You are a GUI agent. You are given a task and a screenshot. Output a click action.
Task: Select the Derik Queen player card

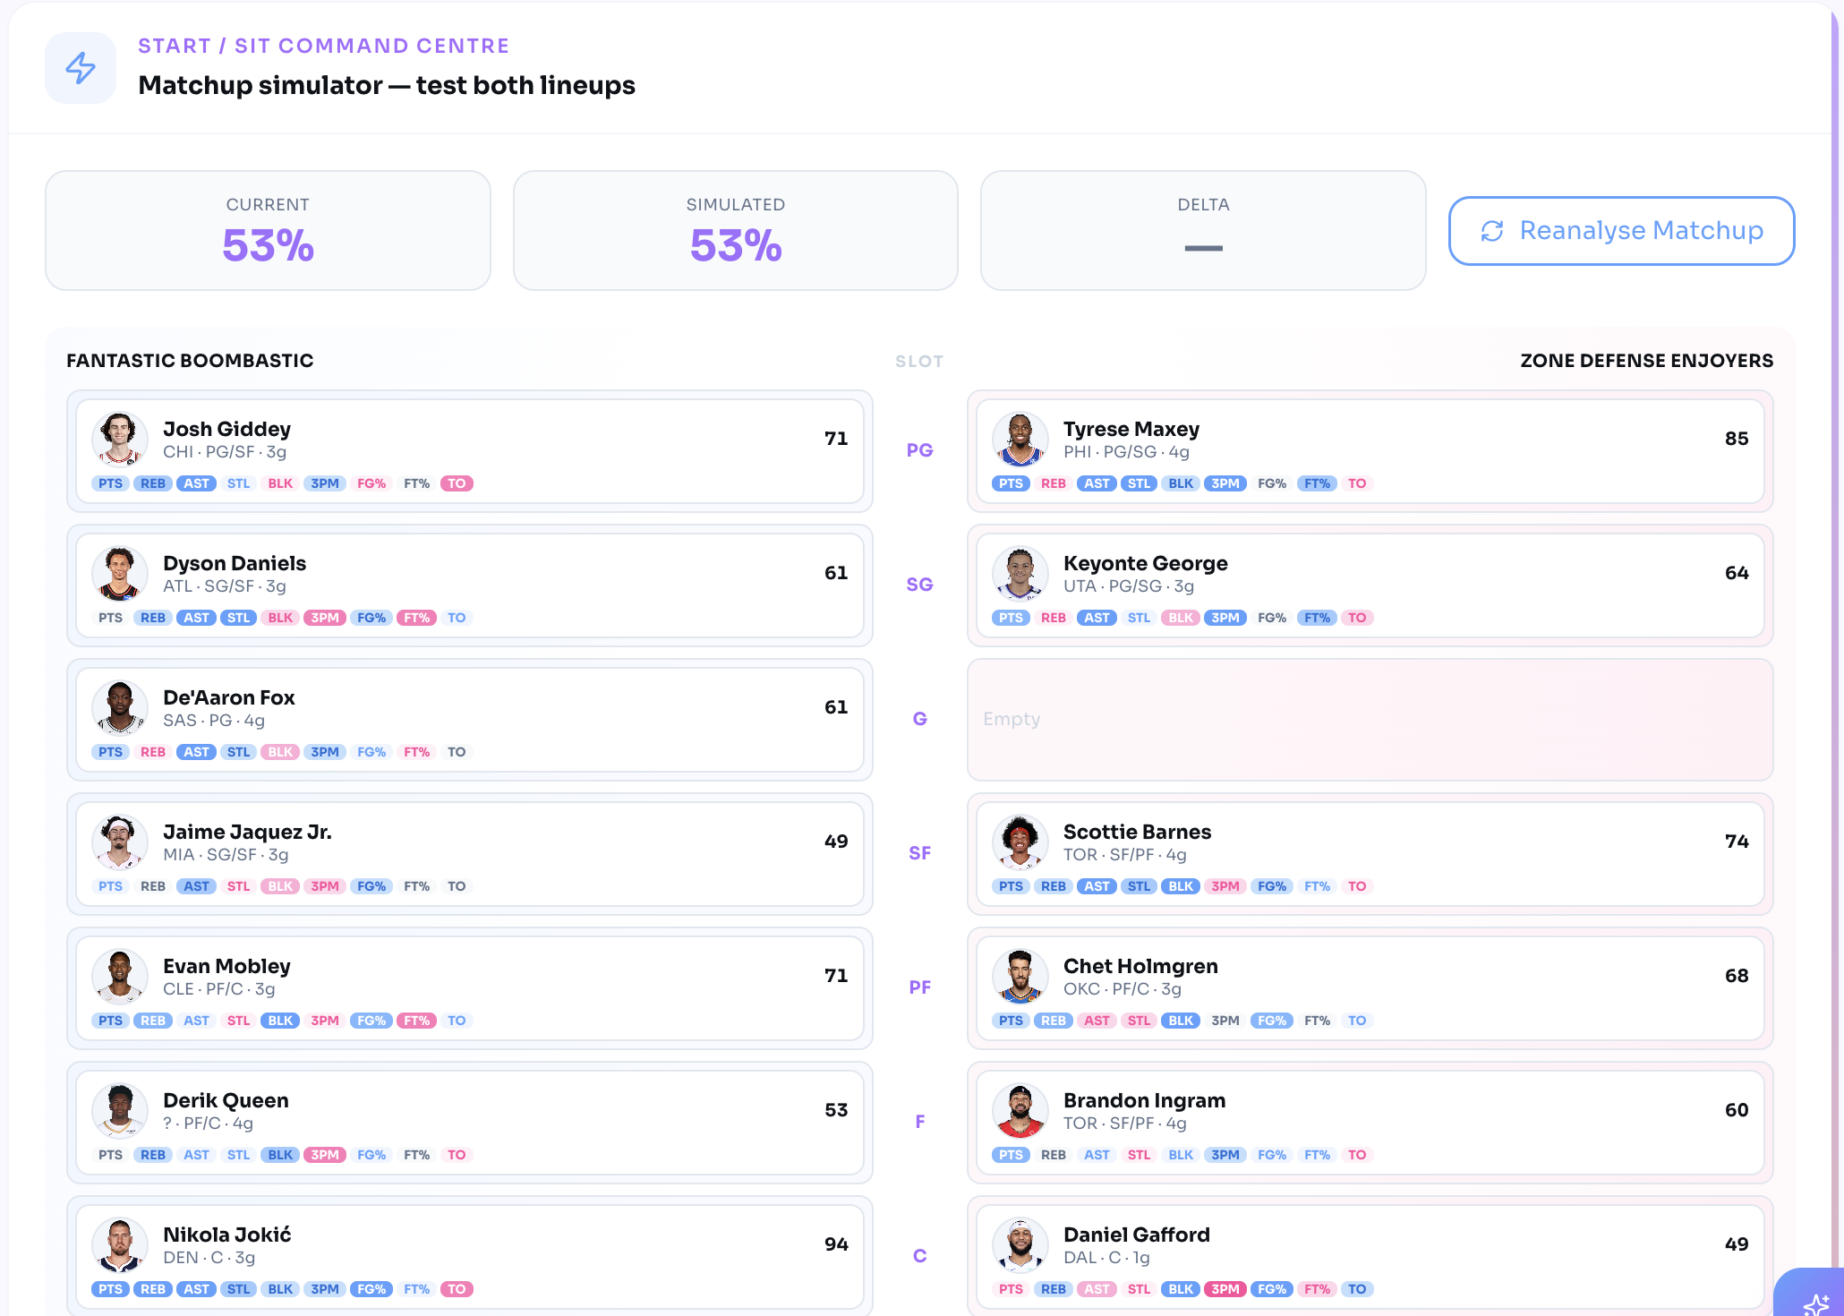tap(470, 1123)
